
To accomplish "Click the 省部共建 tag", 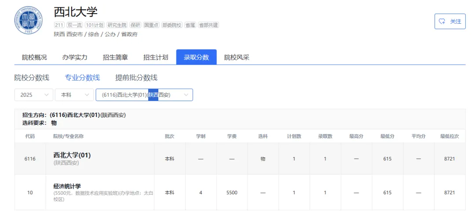I will (208, 25).
